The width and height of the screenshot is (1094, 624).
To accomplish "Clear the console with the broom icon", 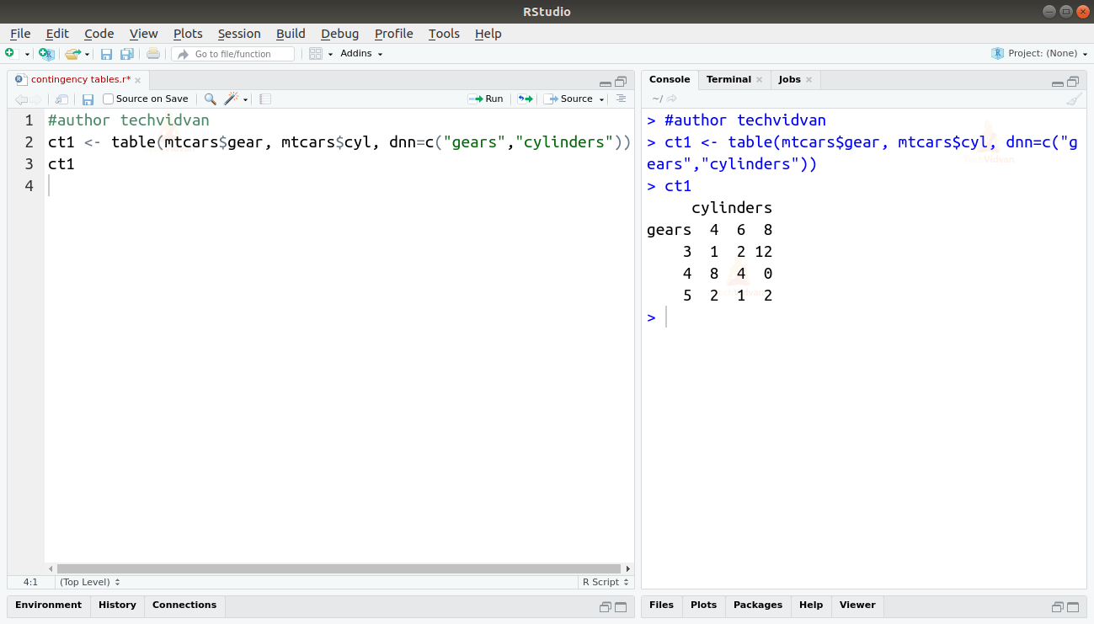I will pyautogui.click(x=1075, y=99).
